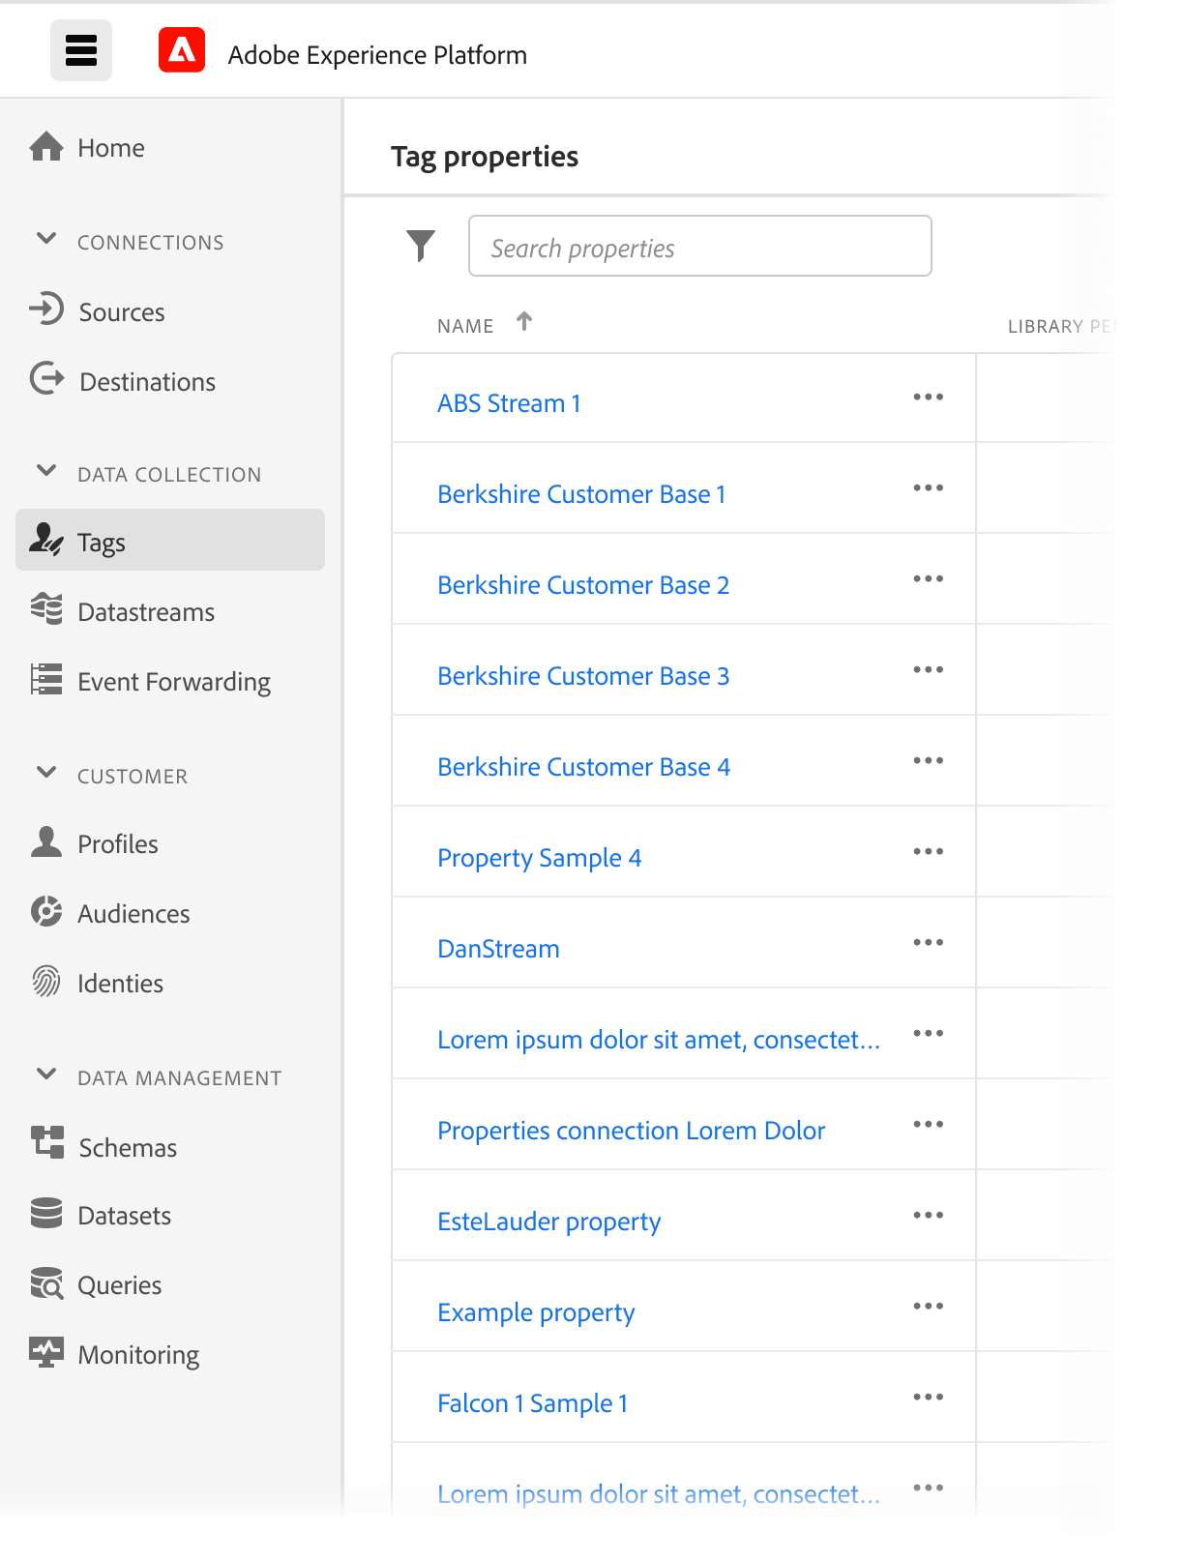Open the Berkshire Customer Base 2 property
1184x1561 pixels.
click(x=582, y=585)
